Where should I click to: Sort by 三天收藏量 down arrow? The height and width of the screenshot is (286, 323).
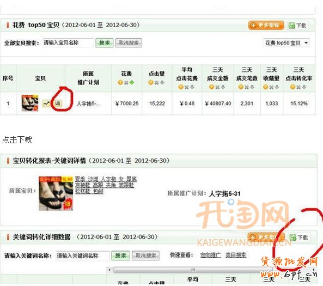coord(277,87)
